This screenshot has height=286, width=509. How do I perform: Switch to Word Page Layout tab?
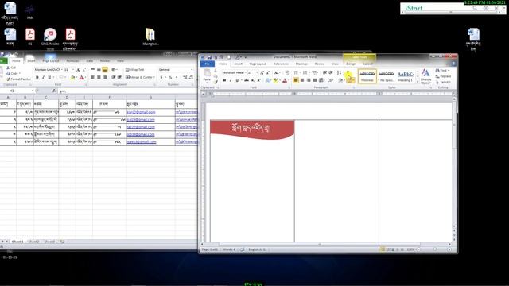[258, 64]
